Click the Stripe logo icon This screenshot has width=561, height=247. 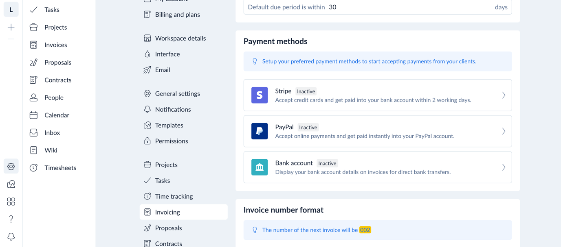(x=260, y=95)
